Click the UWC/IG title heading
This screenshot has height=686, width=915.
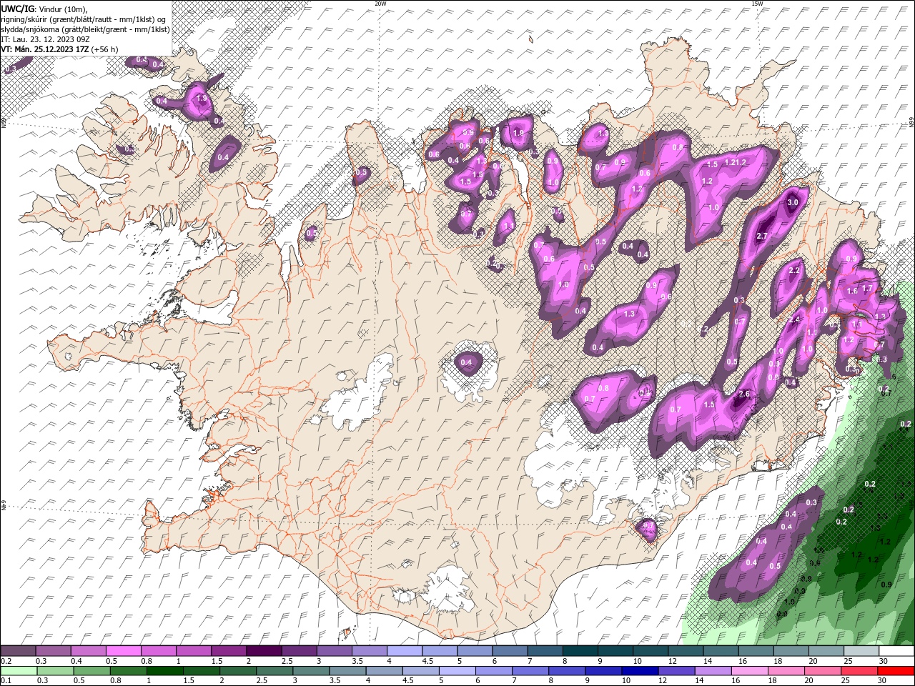(x=17, y=8)
